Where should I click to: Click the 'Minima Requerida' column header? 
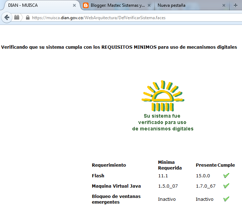(x=170, y=165)
